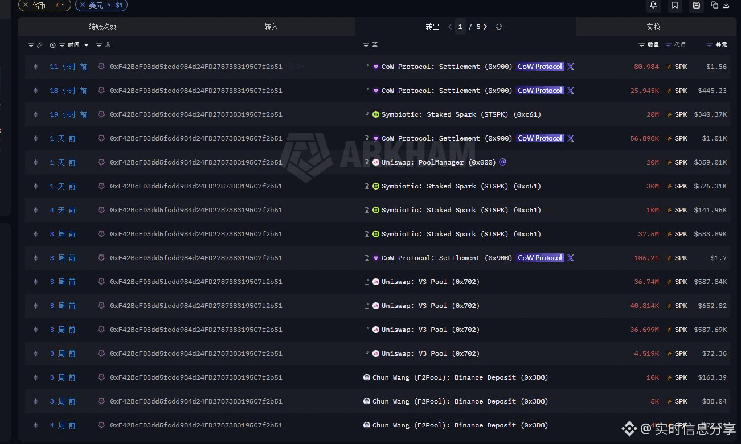This screenshot has height=444, width=741.
Task: Click Ethereum chain icon on 18 小时 前 row
Action: click(36, 91)
